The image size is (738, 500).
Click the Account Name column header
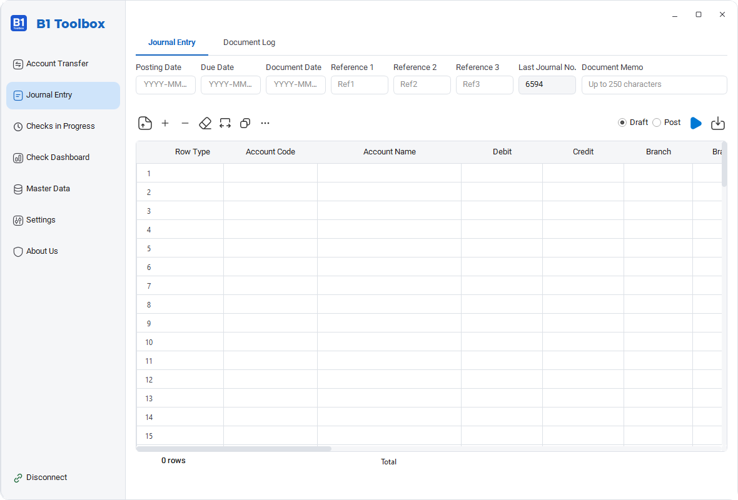(x=389, y=152)
